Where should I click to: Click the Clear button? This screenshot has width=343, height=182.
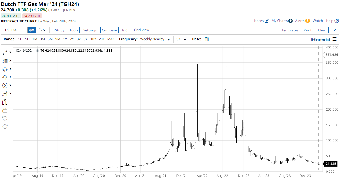[x=322, y=30]
